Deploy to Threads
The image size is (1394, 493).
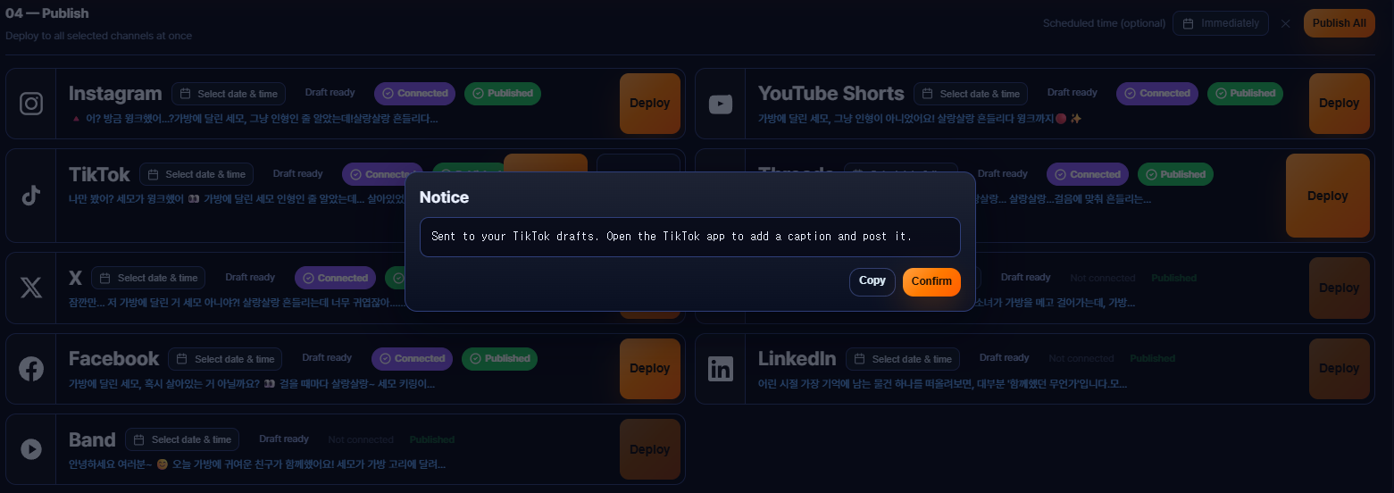[1328, 196]
